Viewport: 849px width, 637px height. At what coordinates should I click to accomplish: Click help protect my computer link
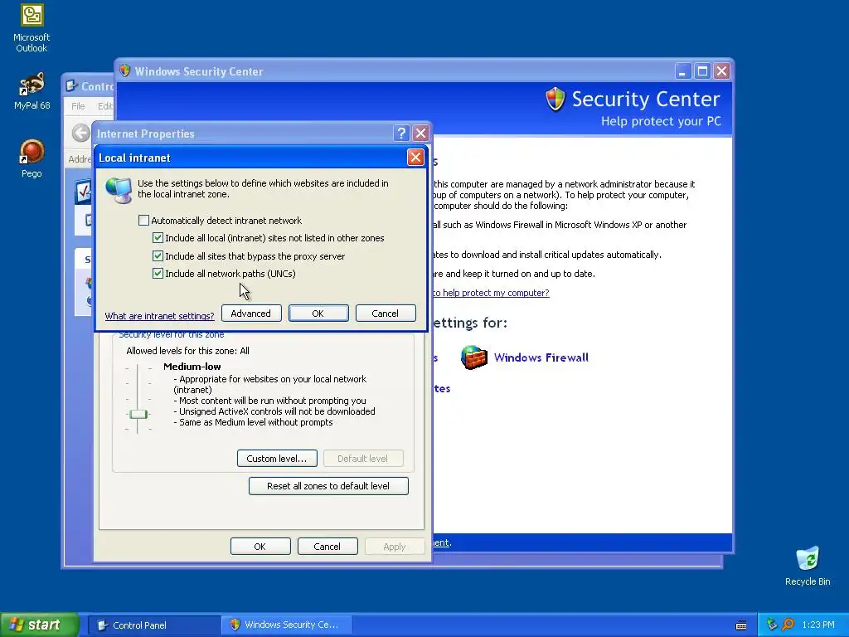pos(491,293)
